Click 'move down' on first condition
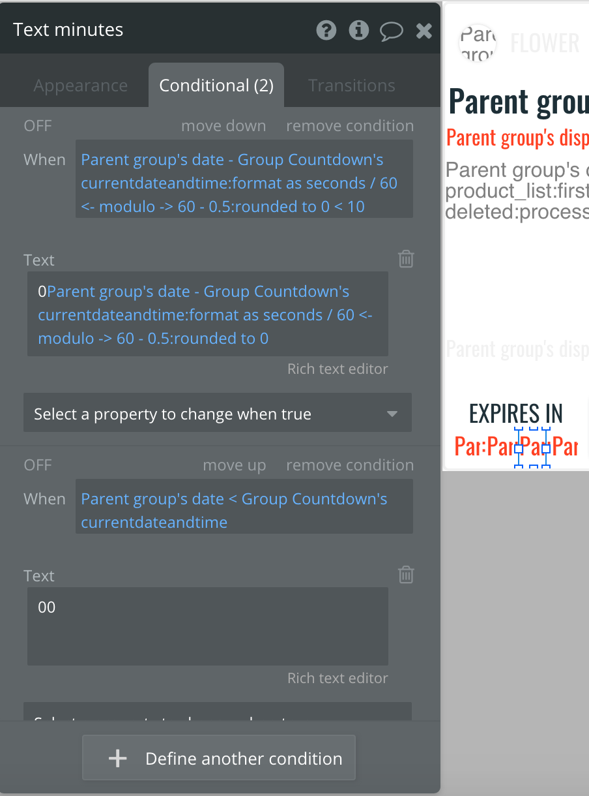The width and height of the screenshot is (589, 796). (223, 126)
